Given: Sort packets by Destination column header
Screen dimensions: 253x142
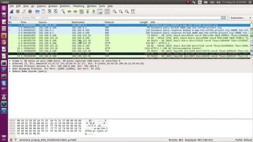Looking at the screenshot, I should tap(78, 22).
